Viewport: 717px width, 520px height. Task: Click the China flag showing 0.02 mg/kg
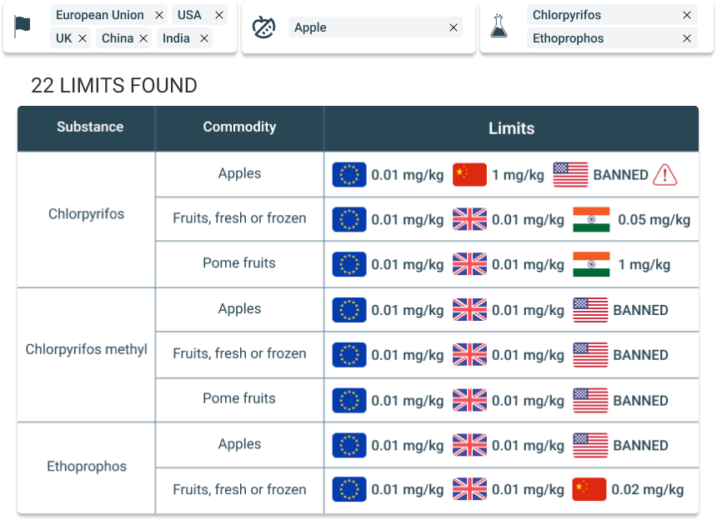pos(589,489)
